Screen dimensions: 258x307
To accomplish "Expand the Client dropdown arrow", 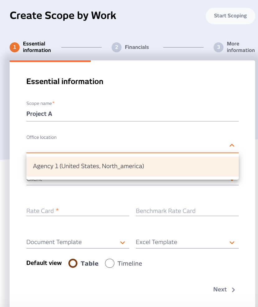I will (x=232, y=180).
